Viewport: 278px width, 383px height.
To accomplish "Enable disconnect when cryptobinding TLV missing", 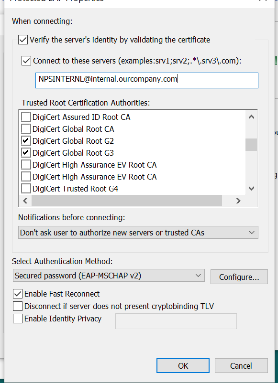I will coord(18,306).
